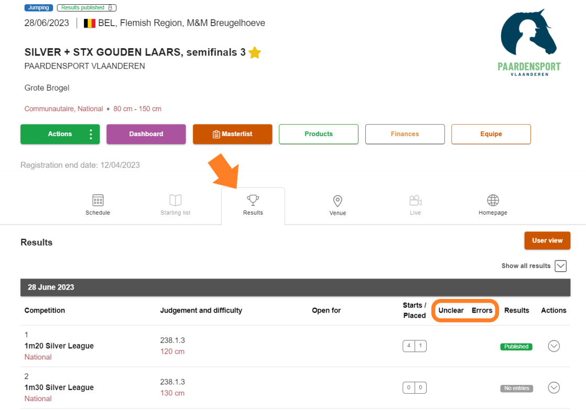Image resolution: width=586 pixels, height=410 pixels.
Task: Click the PAARDENSPORT VLAANDEREN organizer subtitle
Action: coord(84,66)
